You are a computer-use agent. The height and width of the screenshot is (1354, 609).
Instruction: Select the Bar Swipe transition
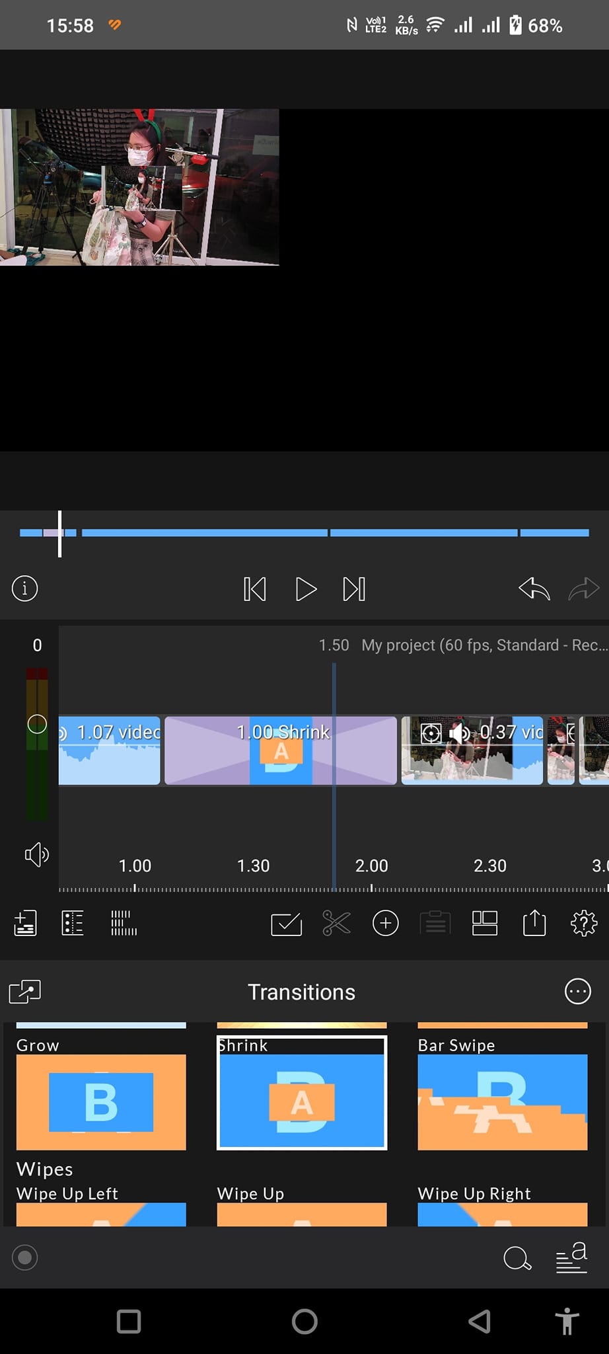tap(502, 1101)
